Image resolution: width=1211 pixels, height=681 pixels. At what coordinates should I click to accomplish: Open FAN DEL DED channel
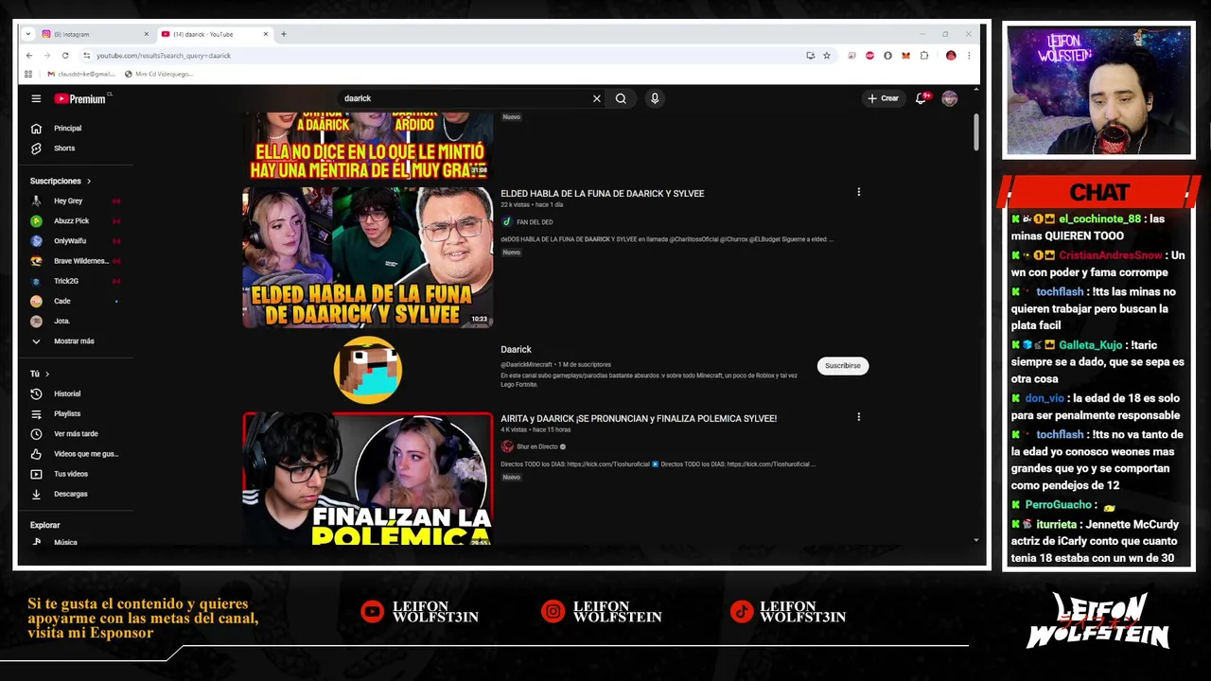tap(535, 222)
